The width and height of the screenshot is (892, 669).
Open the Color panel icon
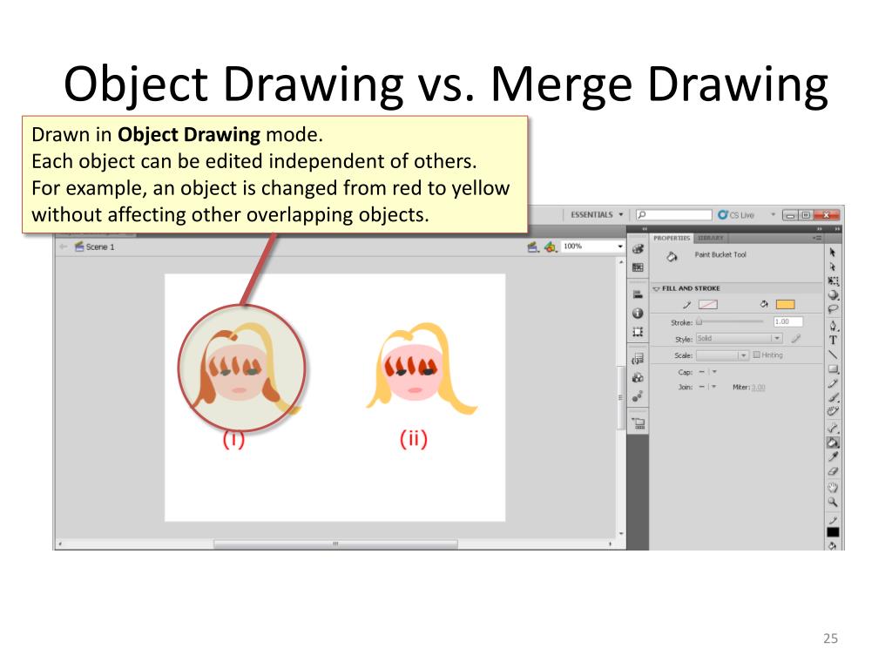(x=638, y=248)
